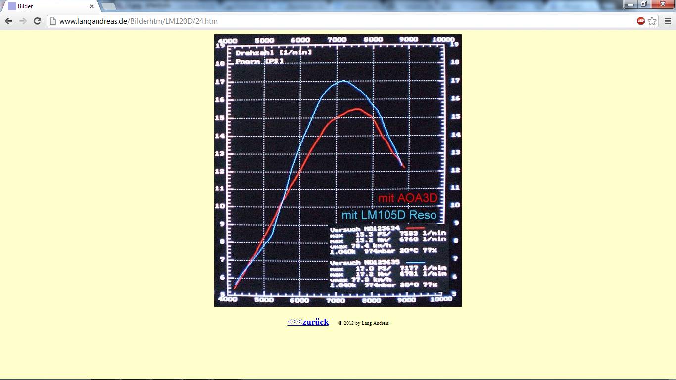The width and height of the screenshot is (676, 380).
Task: Click the page info icon in address bar
Action: (x=53, y=21)
